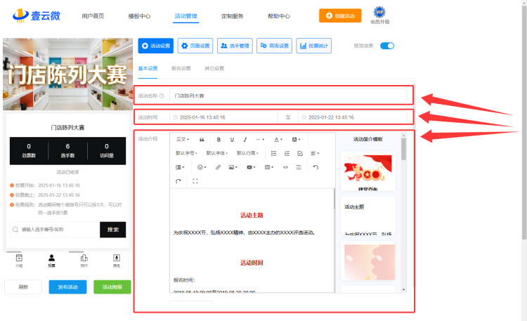Click the blue 发布活动 button

[x=67, y=287]
